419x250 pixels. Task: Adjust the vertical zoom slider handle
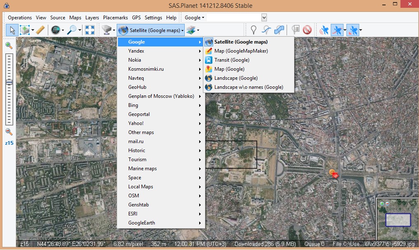[x=9, y=82]
